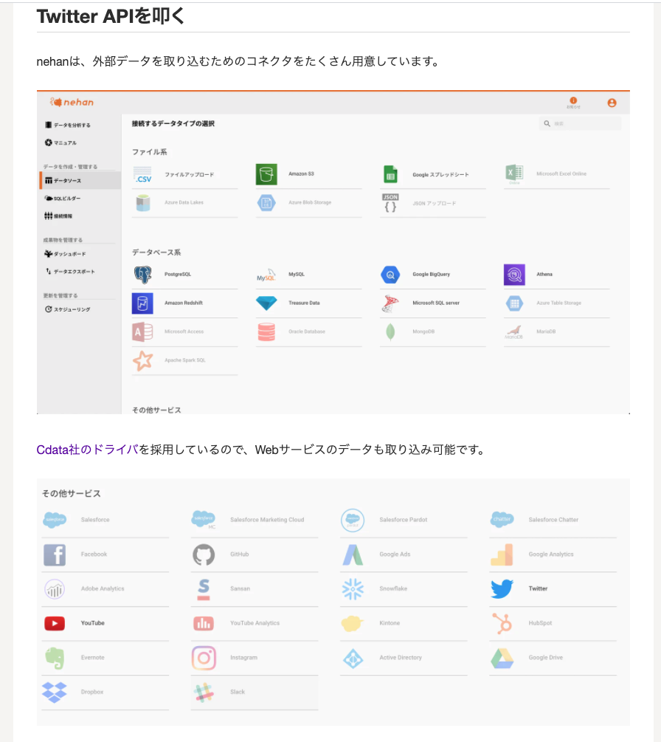Click the CSV file upload icon
This screenshot has height=742, width=661.
click(x=142, y=175)
